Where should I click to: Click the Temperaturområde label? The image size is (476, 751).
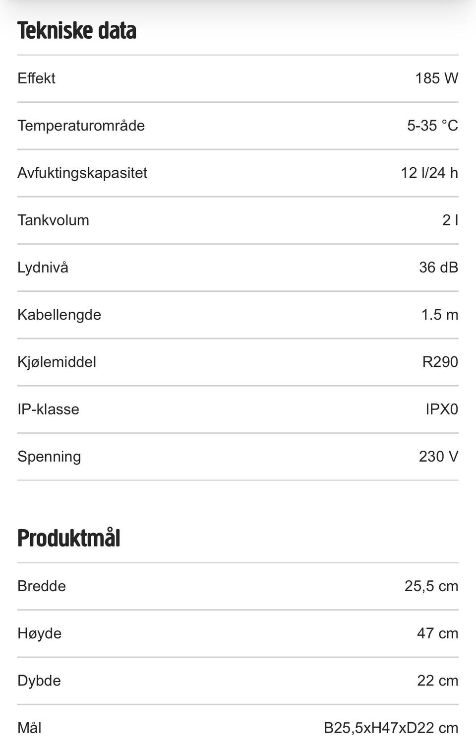click(x=81, y=126)
